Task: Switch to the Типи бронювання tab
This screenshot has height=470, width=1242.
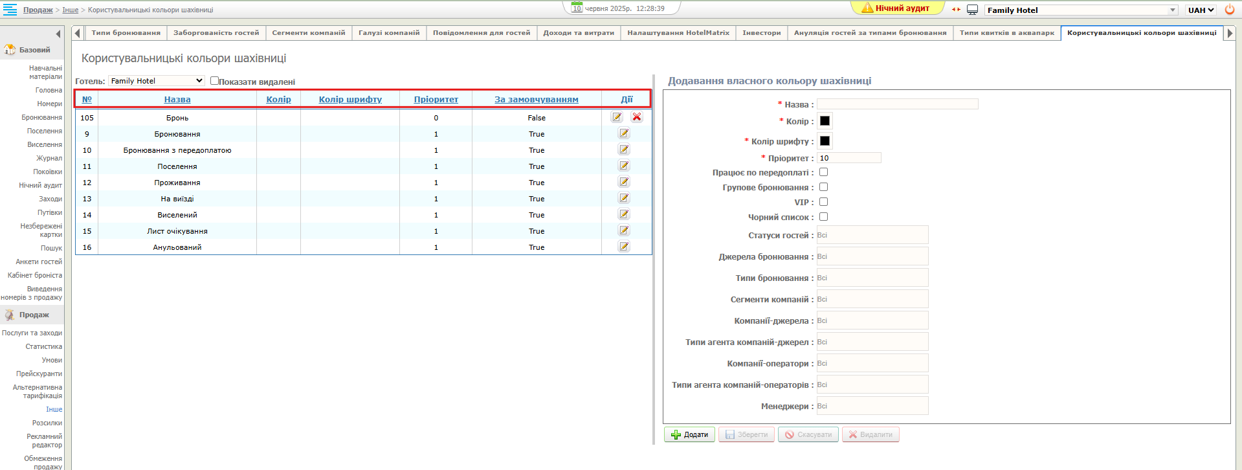Action: [x=126, y=33]
